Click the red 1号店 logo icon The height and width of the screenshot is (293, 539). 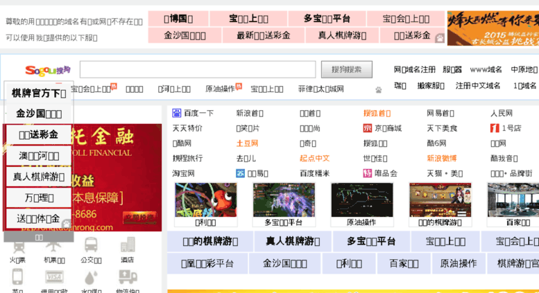[495, 128]
